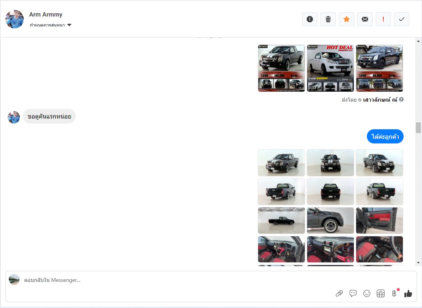
Task: Click the blue reply bubble ได้ค่ะลูกค้า
Action: click(x=385, y=136)
